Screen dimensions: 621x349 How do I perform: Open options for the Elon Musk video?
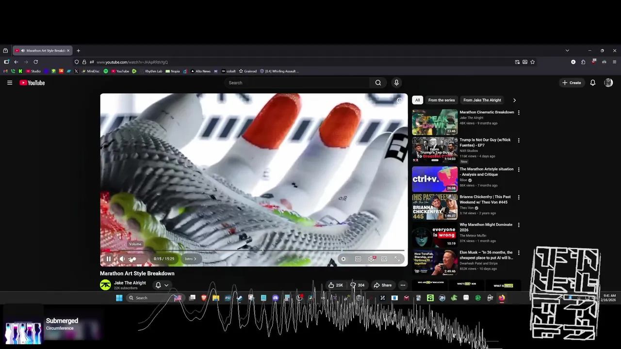click(x=519, y=253)
